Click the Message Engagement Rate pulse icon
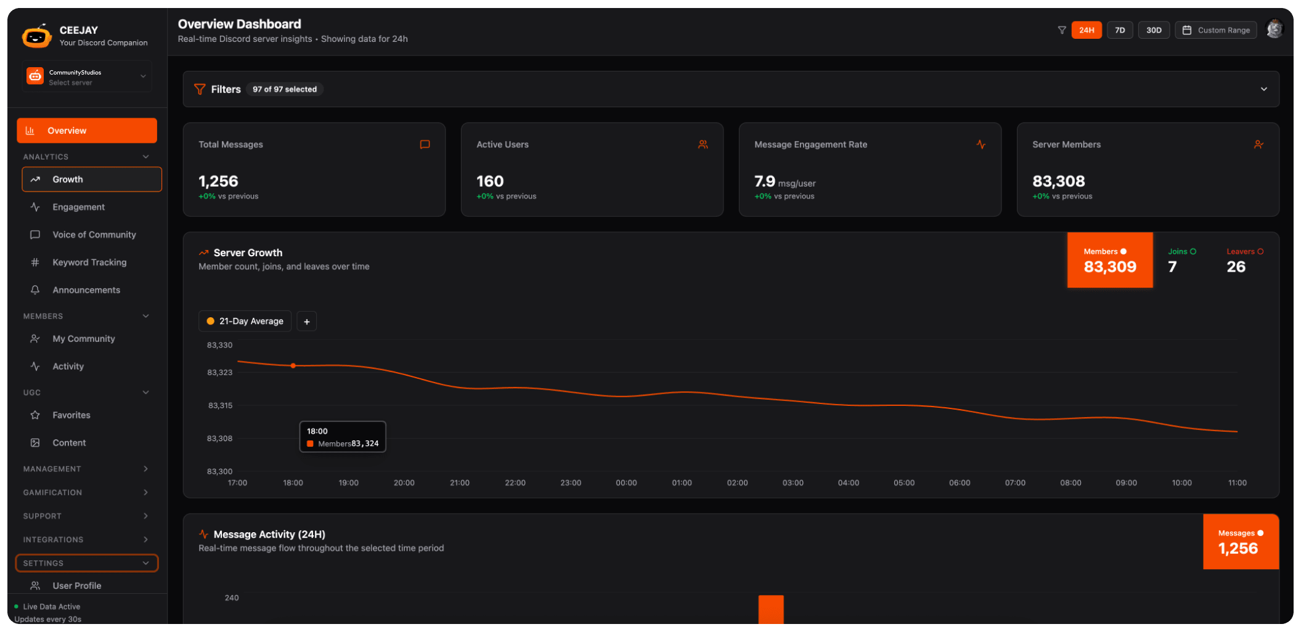Viewport: 1301px width, 632px height. tap(981, 144)
